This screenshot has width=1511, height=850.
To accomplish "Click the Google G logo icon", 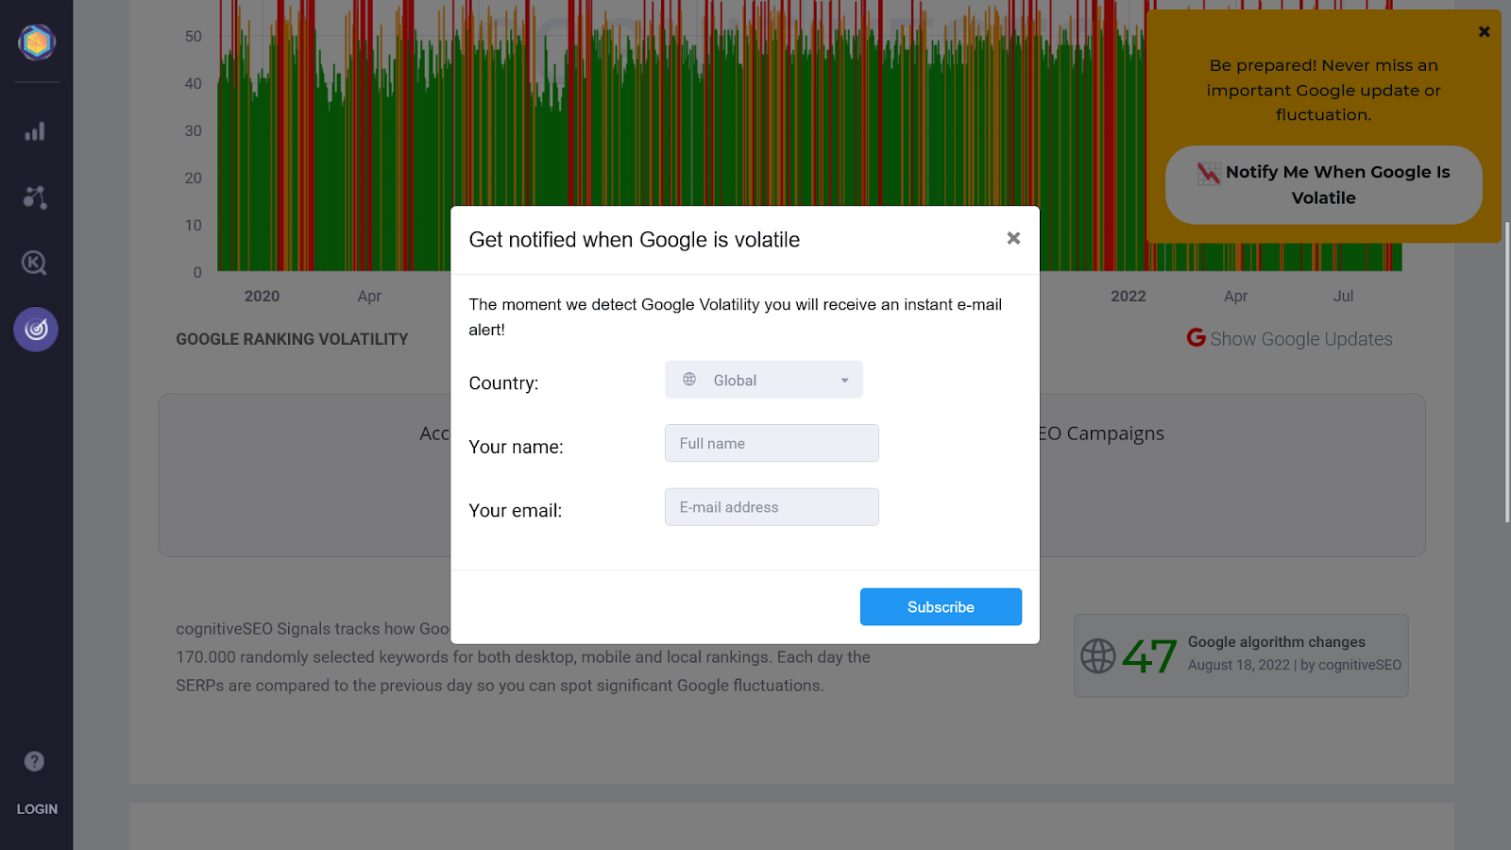I will 1197,337.
